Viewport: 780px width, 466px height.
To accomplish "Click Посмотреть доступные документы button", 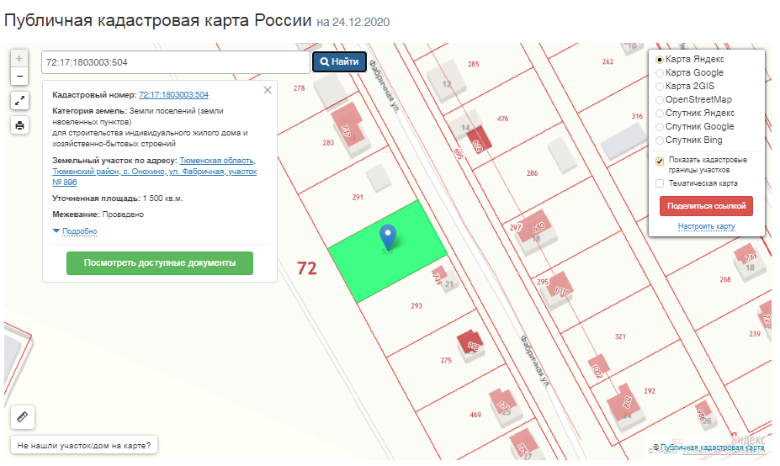I will [x=160, y=263].
